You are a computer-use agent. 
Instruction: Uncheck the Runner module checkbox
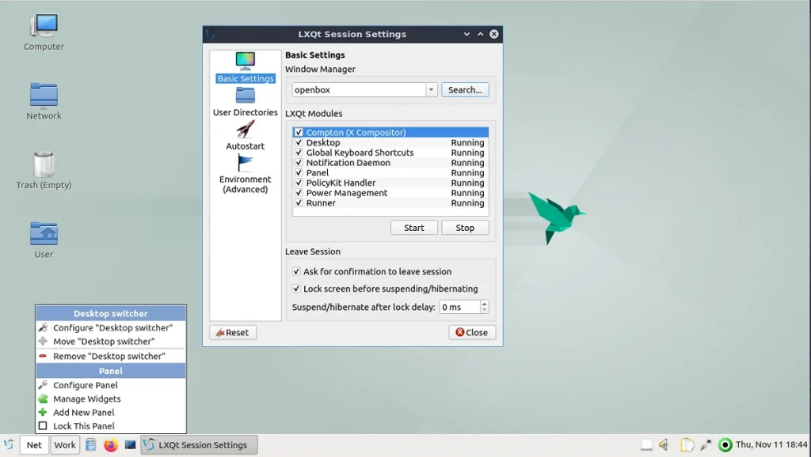[299, 203]
